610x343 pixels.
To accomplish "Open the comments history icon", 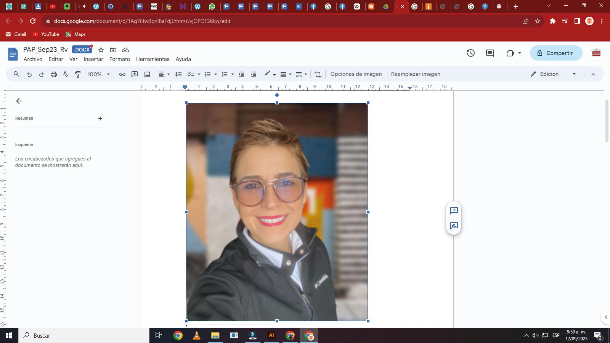I will click(490, 53).
